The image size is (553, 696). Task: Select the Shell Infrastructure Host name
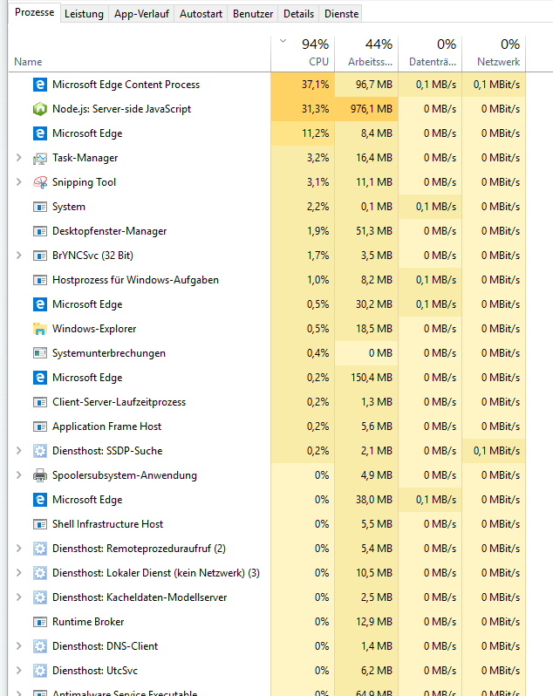pyautogui.click(x=107, y=524)
